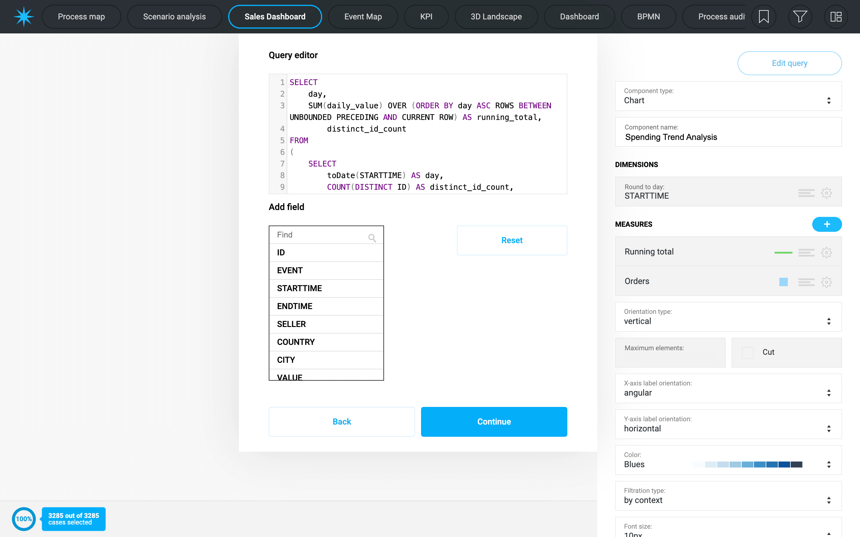The width and height of the screenshot is (860, 537).
Task: Click the Orders blue color swatch
Action: pos(783,282)
